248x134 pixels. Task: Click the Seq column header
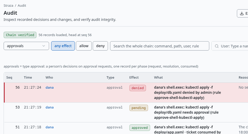point(9,77)
